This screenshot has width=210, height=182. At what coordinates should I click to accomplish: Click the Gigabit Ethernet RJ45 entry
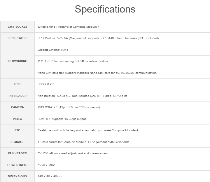53,50
